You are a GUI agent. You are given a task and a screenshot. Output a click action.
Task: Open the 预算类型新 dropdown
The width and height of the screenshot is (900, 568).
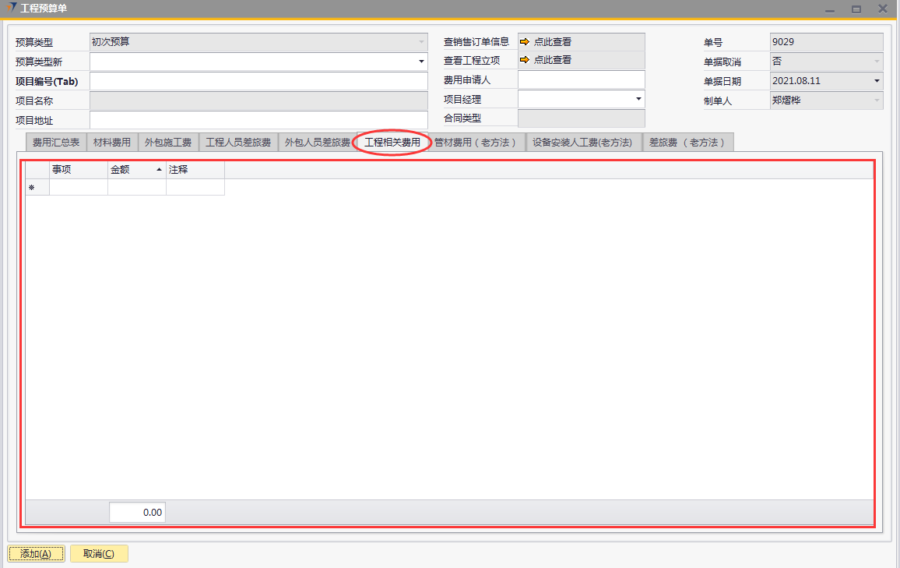(421, 62)
